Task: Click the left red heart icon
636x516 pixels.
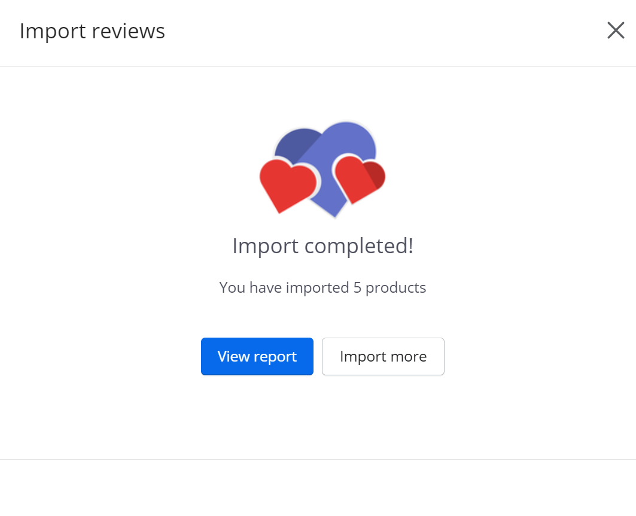Action: (288, 186)
